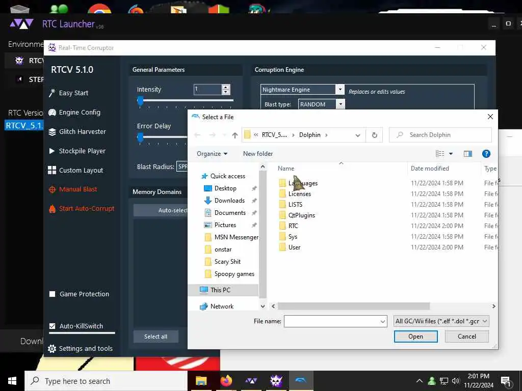522x391 pixels.
Task: Click the Easy Start wand icon
Action: point(52,93)
